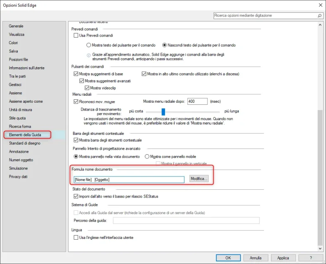Enable Usa Prevedi comandi checkbox
The image size is (326, 264).
point(76,35)
